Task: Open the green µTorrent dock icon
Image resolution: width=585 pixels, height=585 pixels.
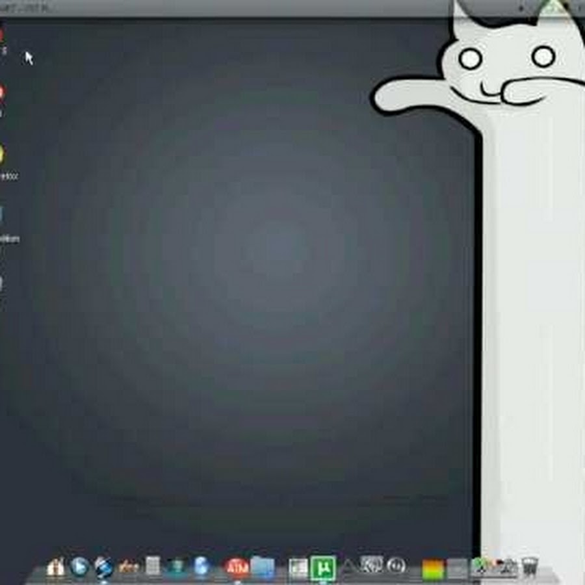Action: pyautogui.click(x=323, y=568)
